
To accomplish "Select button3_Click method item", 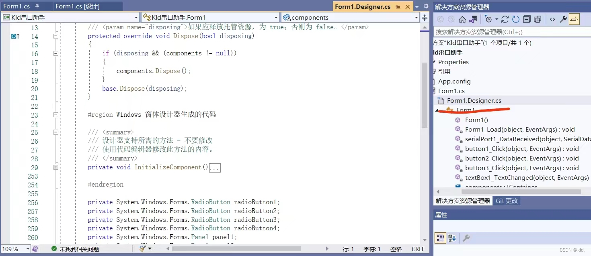I will 522,168.
